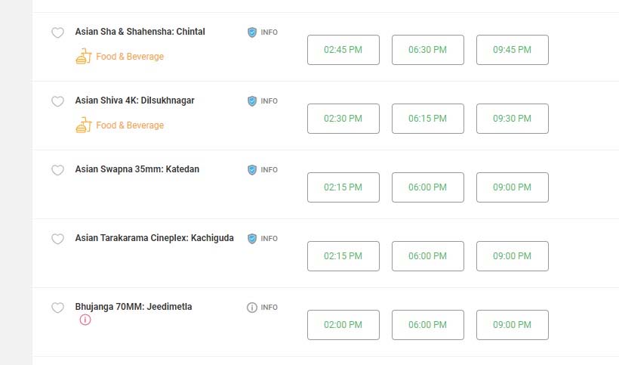Open Asian Tarakarama Cineplex: Kachiguda theater name

(x=154, y=238)
